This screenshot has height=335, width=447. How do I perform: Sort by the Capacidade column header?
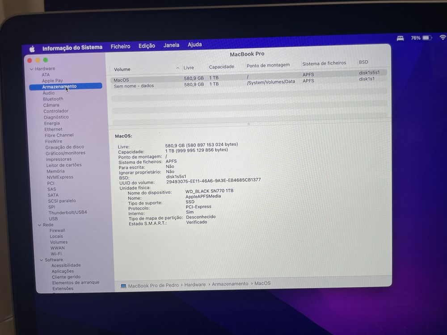222,67
